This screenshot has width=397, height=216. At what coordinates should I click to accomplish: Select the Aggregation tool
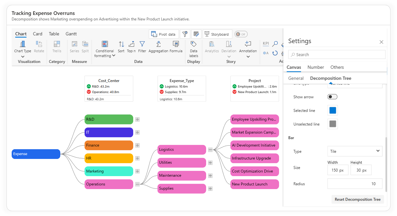(158, 44)
